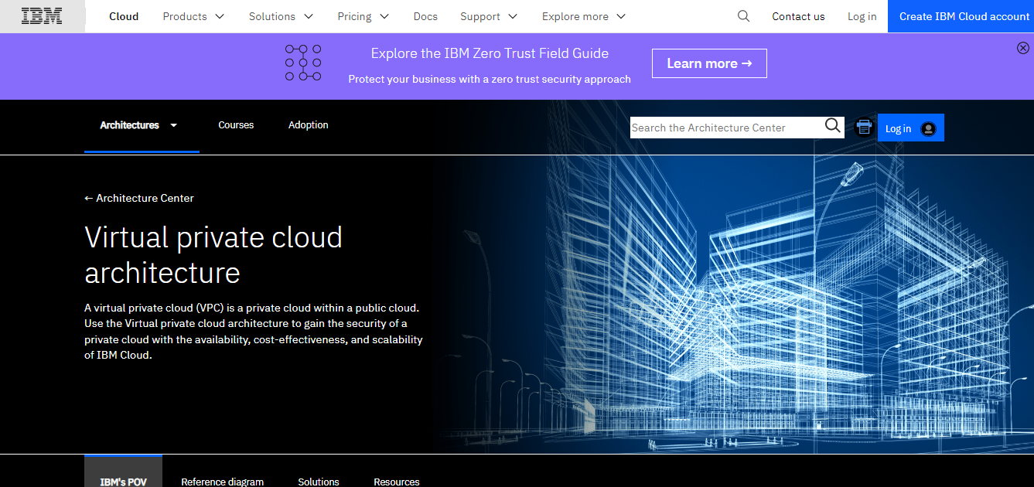
Task: Click the user avatar icon in Log in button
Action: tap(929, 129)
